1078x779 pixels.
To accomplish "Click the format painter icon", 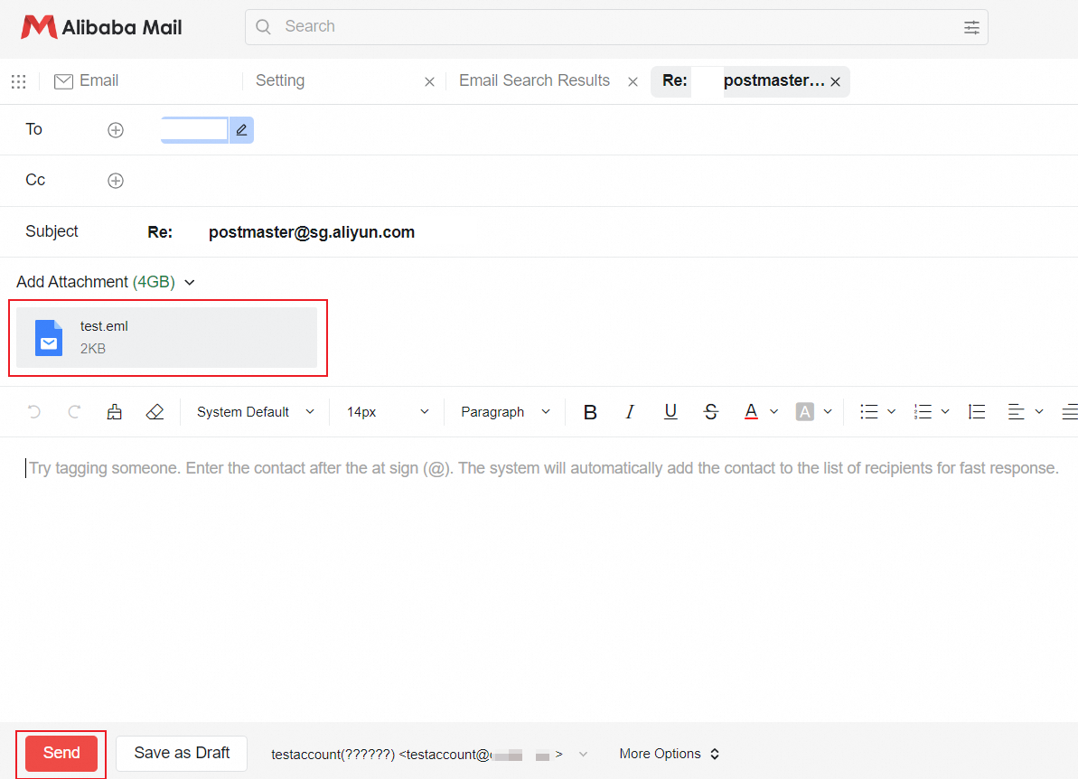I will 115,412.
